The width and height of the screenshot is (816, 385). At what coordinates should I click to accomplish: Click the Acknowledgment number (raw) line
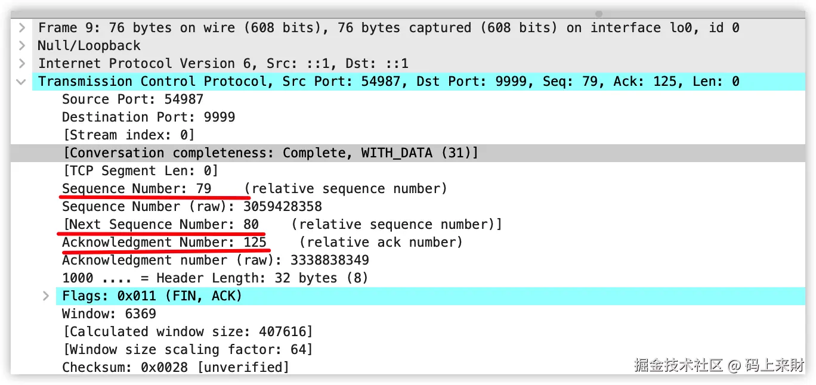(x=215, y=260)
